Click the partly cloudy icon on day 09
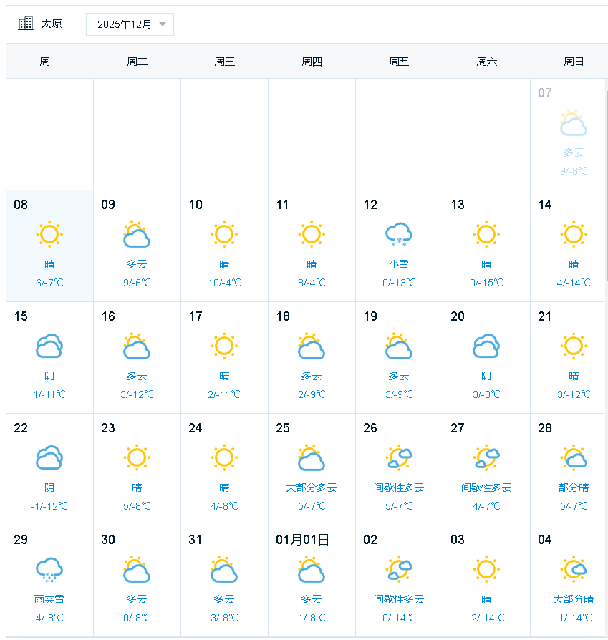608x640 pixels. 136,234
